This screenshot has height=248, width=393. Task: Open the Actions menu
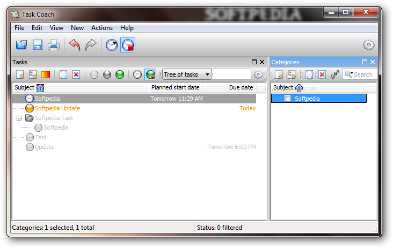pyautogui.click(x=102, y=28)
